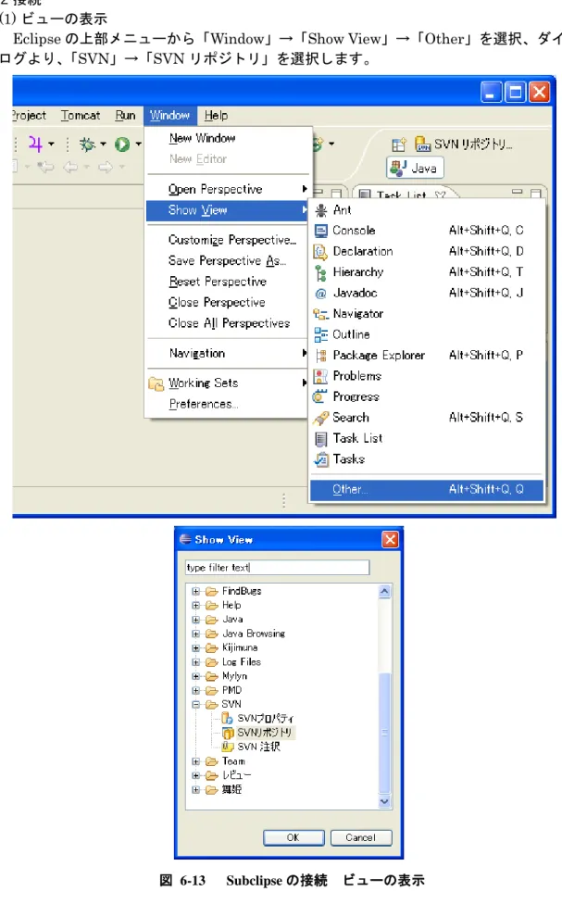Click the Package Explorer icon

click(320, 356)
